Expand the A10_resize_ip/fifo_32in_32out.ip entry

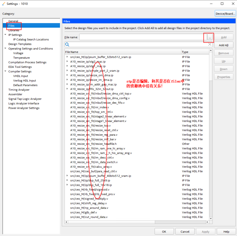click(67, 89)
